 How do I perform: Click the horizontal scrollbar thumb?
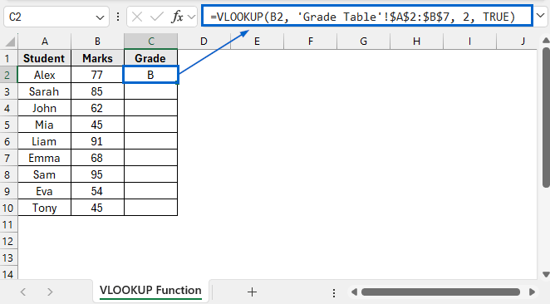click(x=440, y=292)
